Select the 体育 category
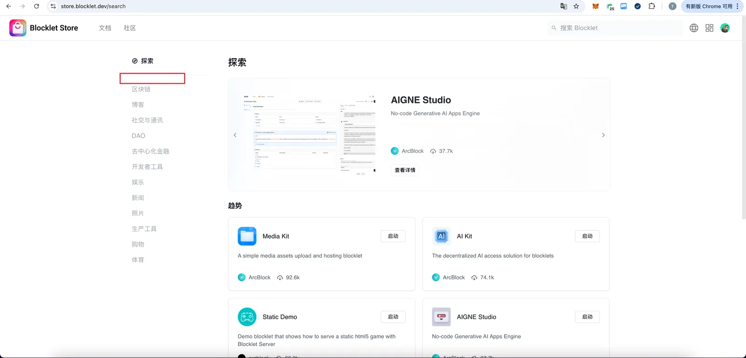Image resolution: width=746 pixels, height=358 pixels. point(138,260)
